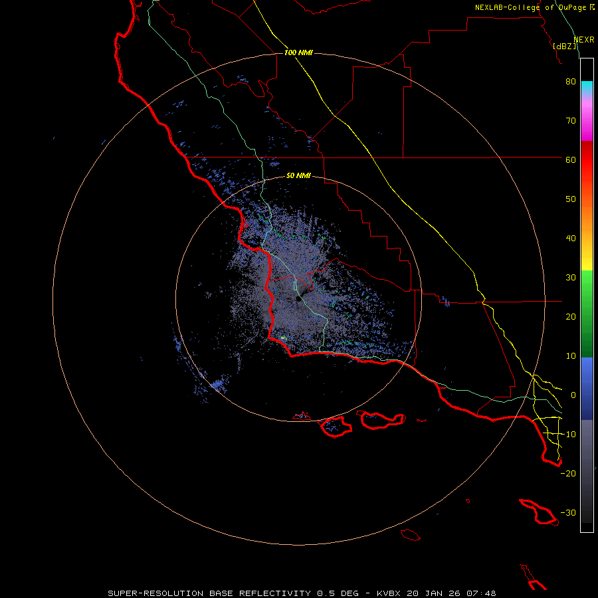The width and height of the screenshot is (598, 598).
Task: Click the -20 value on the dBZ scale
Action: pos(568,473)
